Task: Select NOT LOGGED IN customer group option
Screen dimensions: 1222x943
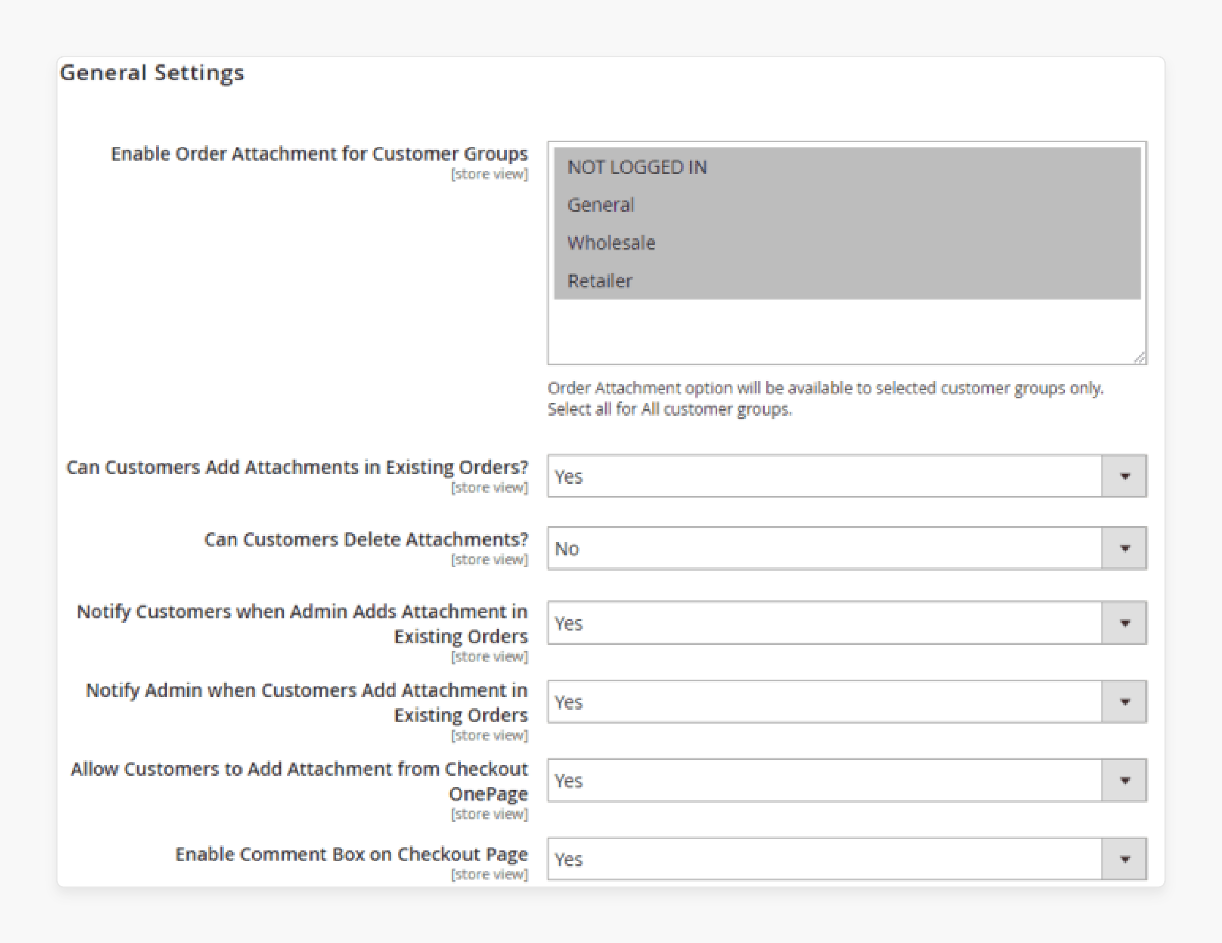Action: (847, 167)
